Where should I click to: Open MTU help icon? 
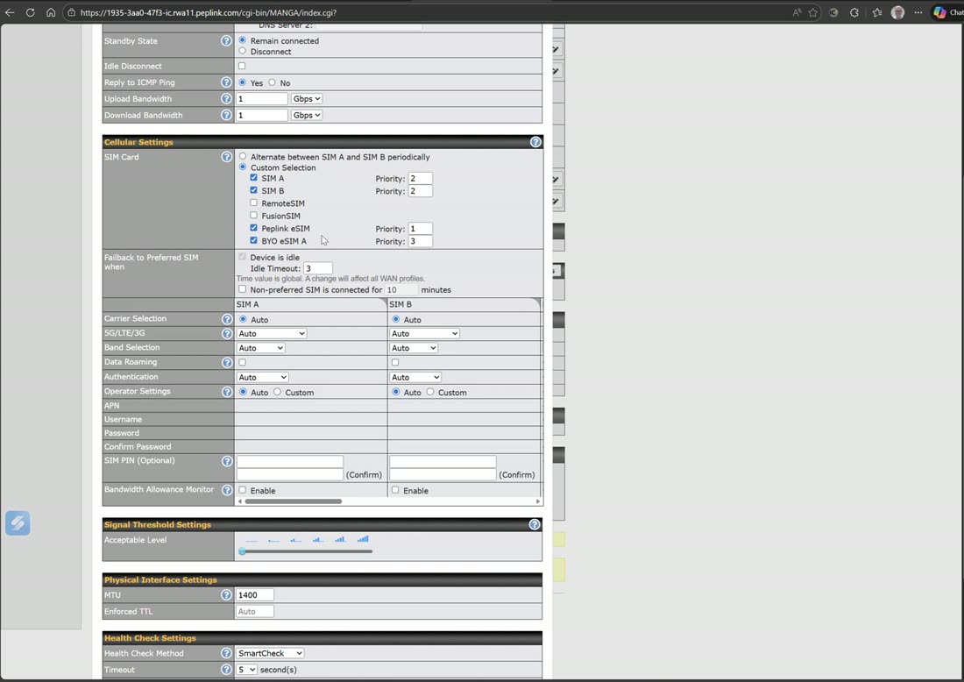226,594
